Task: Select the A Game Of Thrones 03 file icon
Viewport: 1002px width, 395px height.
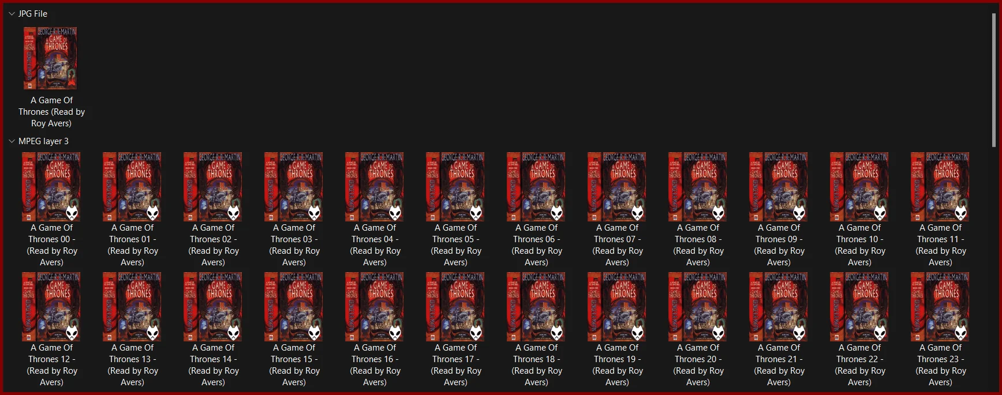Action: point(294,187)
